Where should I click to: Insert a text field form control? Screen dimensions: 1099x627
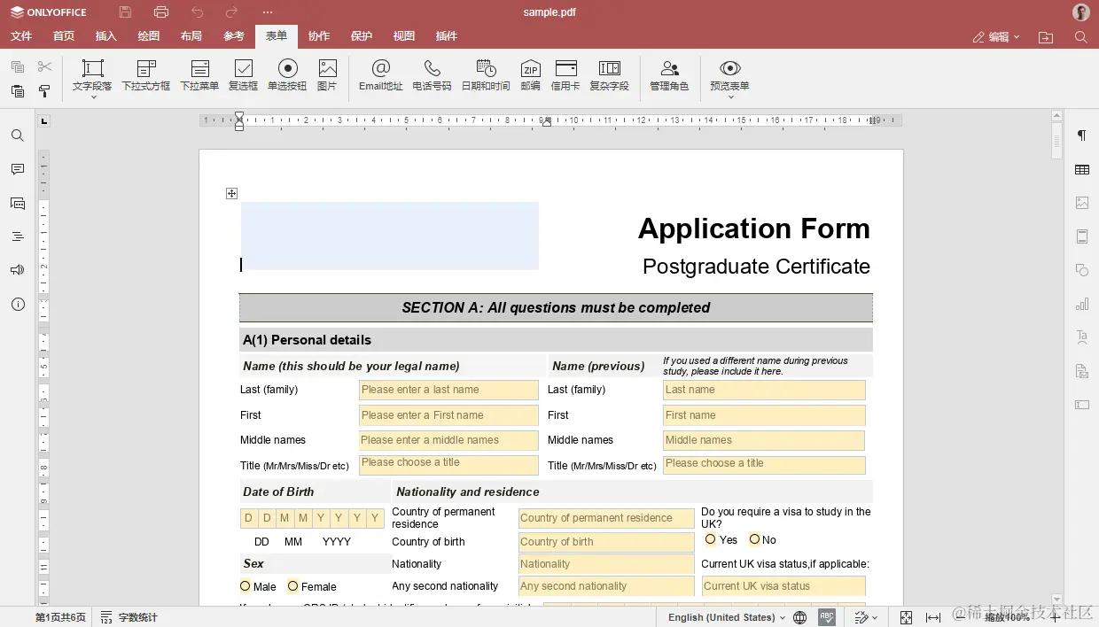[x=91, y=75]
